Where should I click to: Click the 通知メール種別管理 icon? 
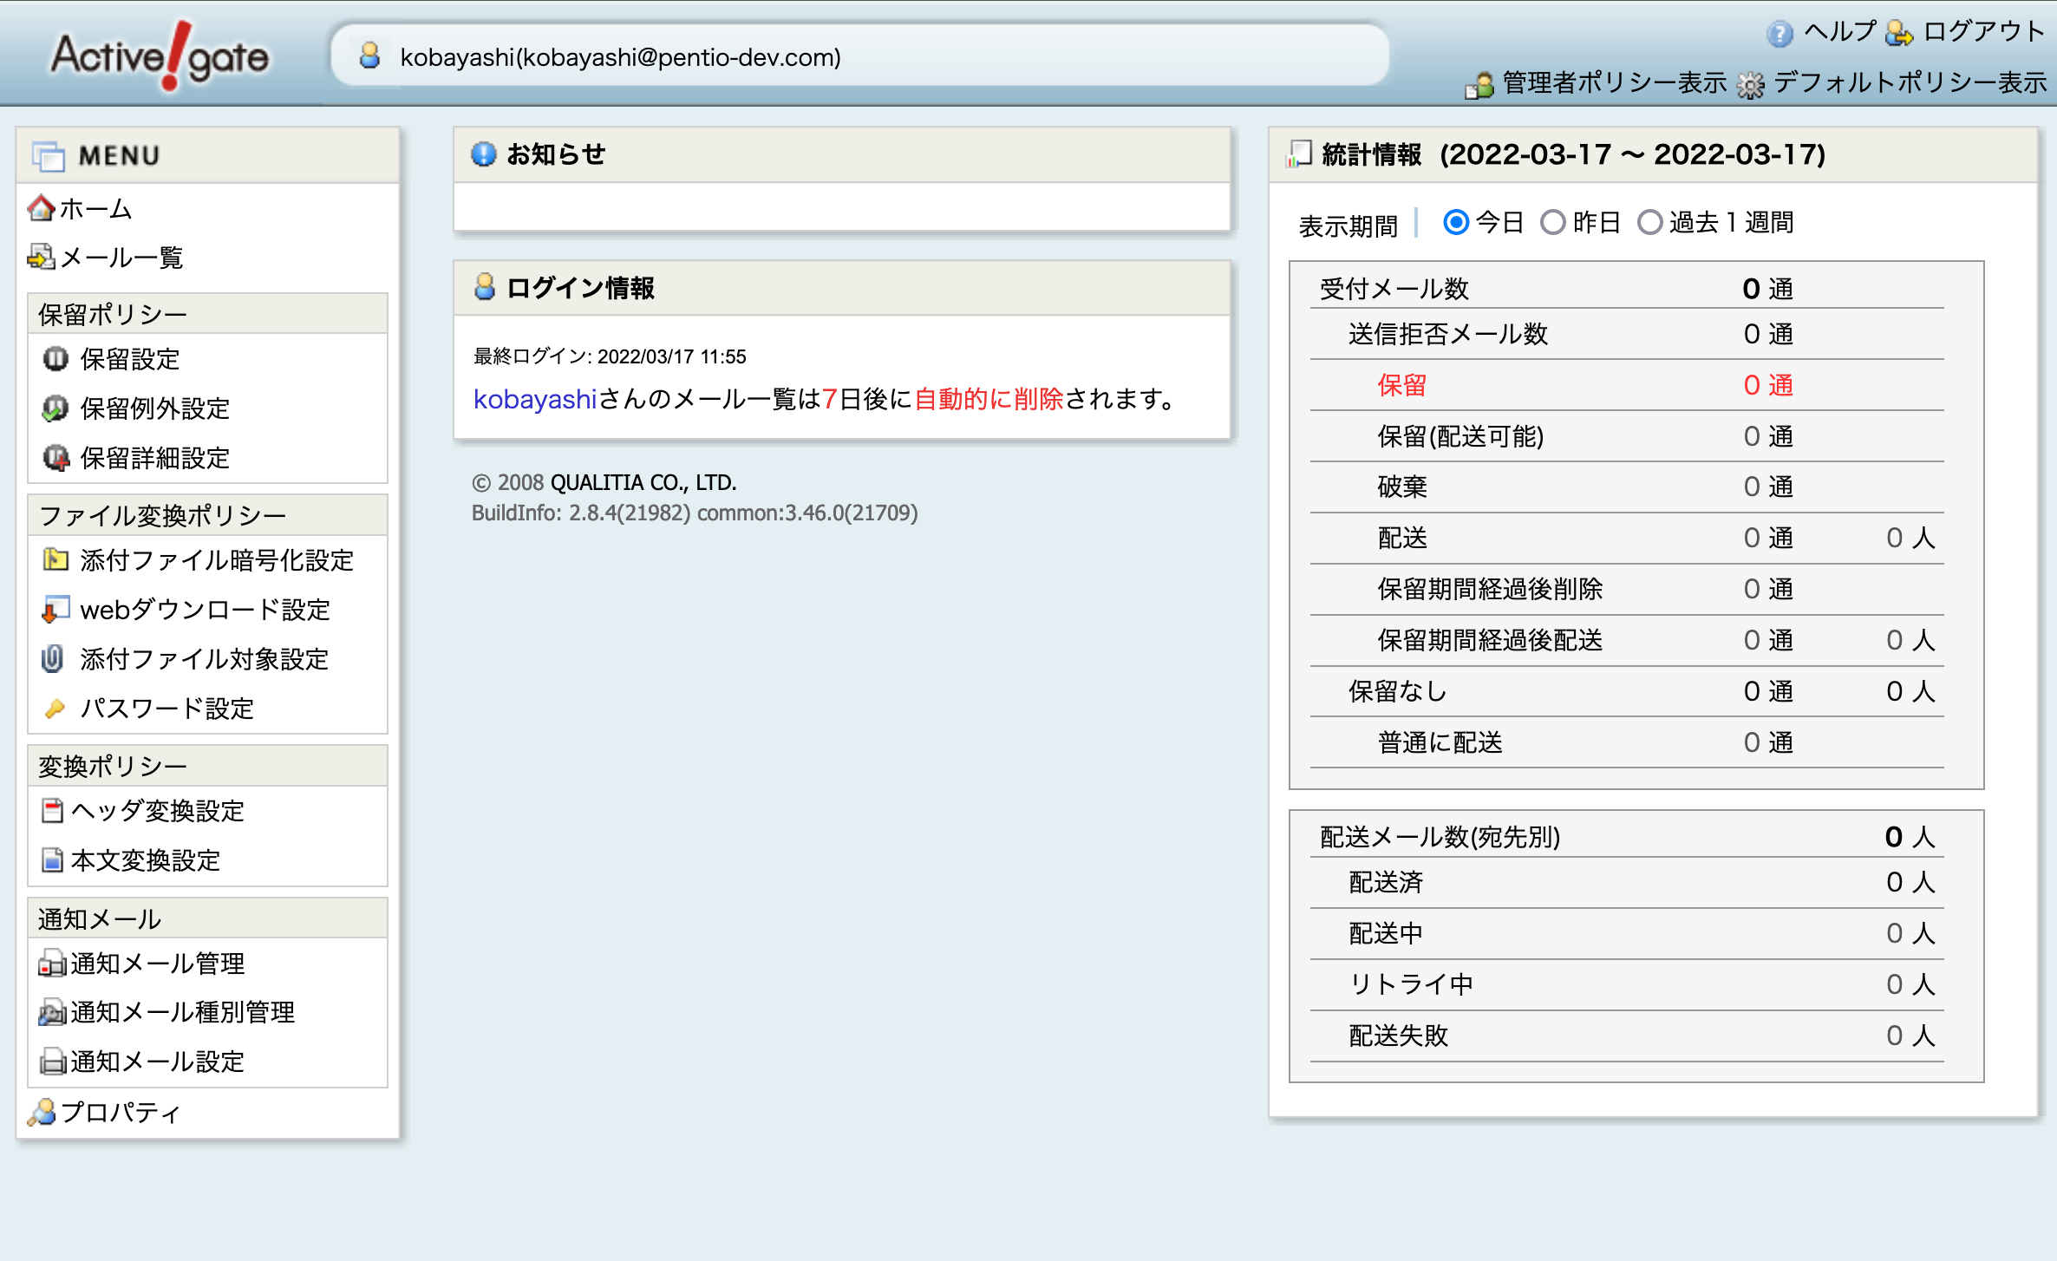coord(53,1011)
